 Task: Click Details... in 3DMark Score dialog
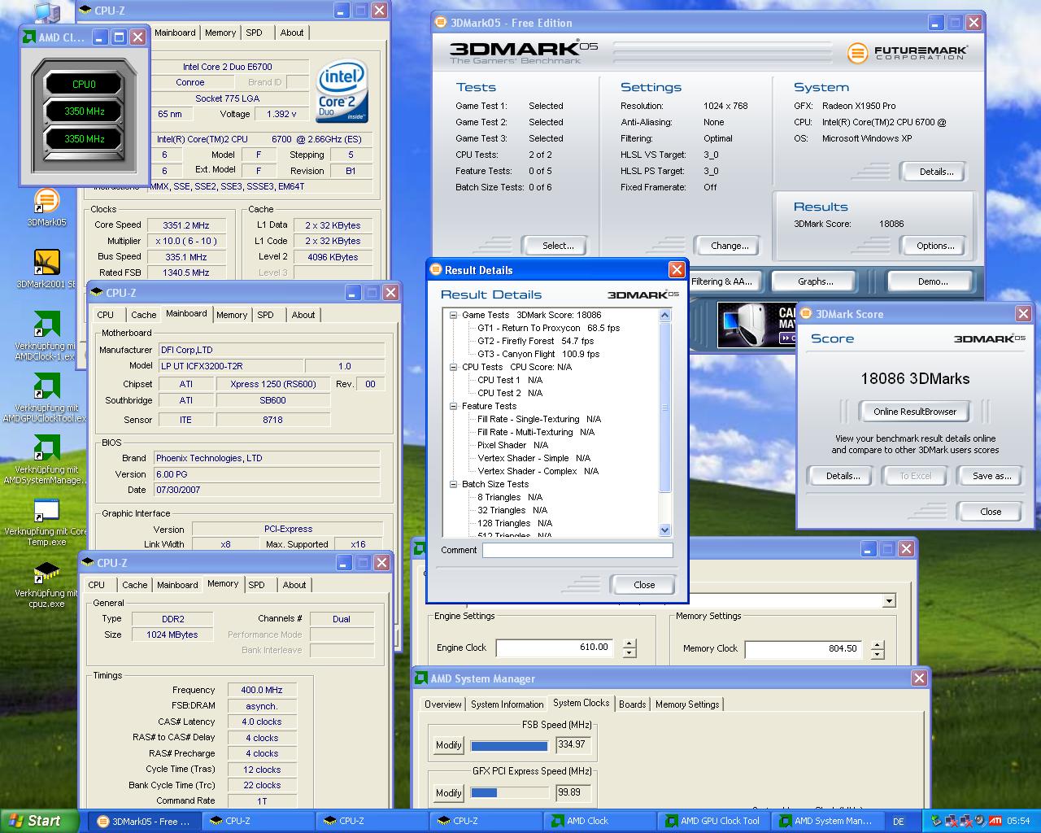843,476
